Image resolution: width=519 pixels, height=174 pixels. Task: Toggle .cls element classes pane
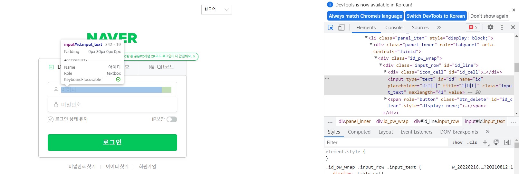pos(472,142)
